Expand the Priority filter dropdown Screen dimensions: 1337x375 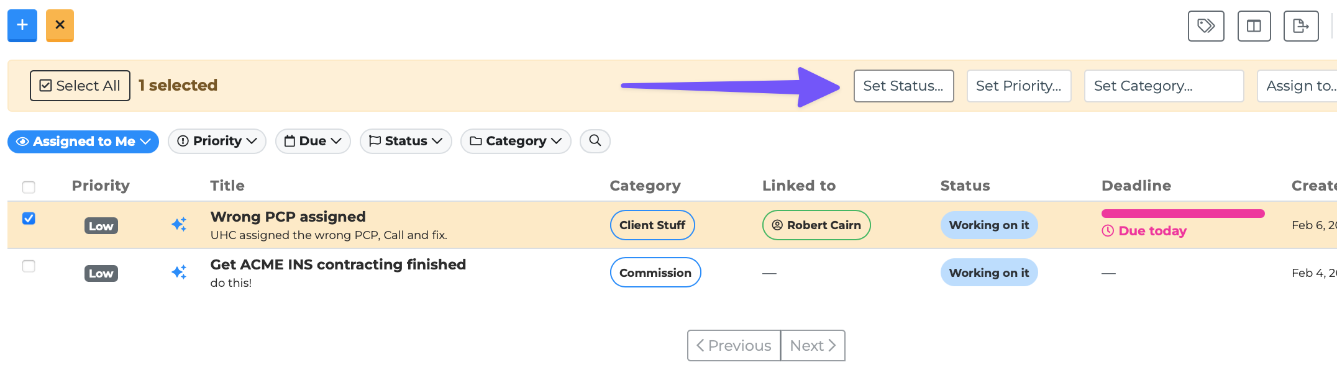coord(217,142)
